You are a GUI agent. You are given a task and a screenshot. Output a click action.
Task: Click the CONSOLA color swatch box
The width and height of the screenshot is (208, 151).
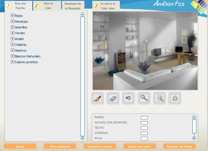[x=144, y=133]
